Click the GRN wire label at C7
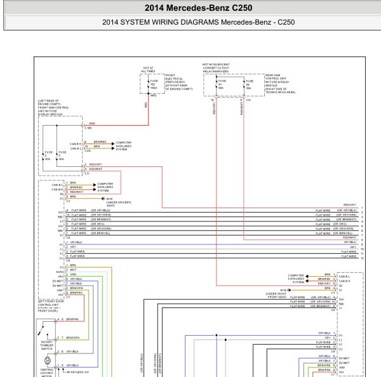 (x=73, y=274)
